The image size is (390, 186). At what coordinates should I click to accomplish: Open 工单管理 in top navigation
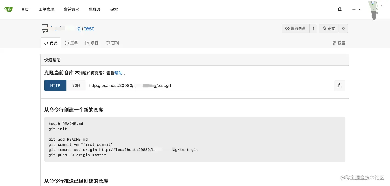tap(46, 9)
